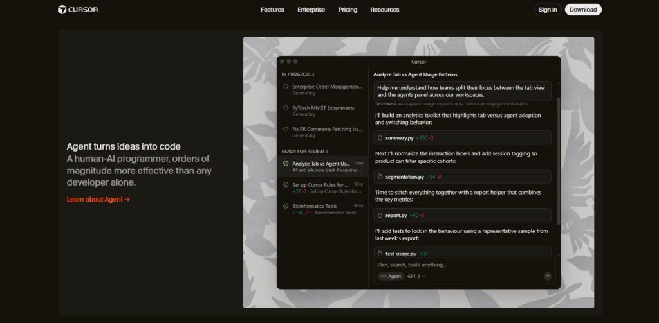659x323 pixels.
Task: Go to the Pricing page
Action: pyautogui.click(x=348, y=10)
